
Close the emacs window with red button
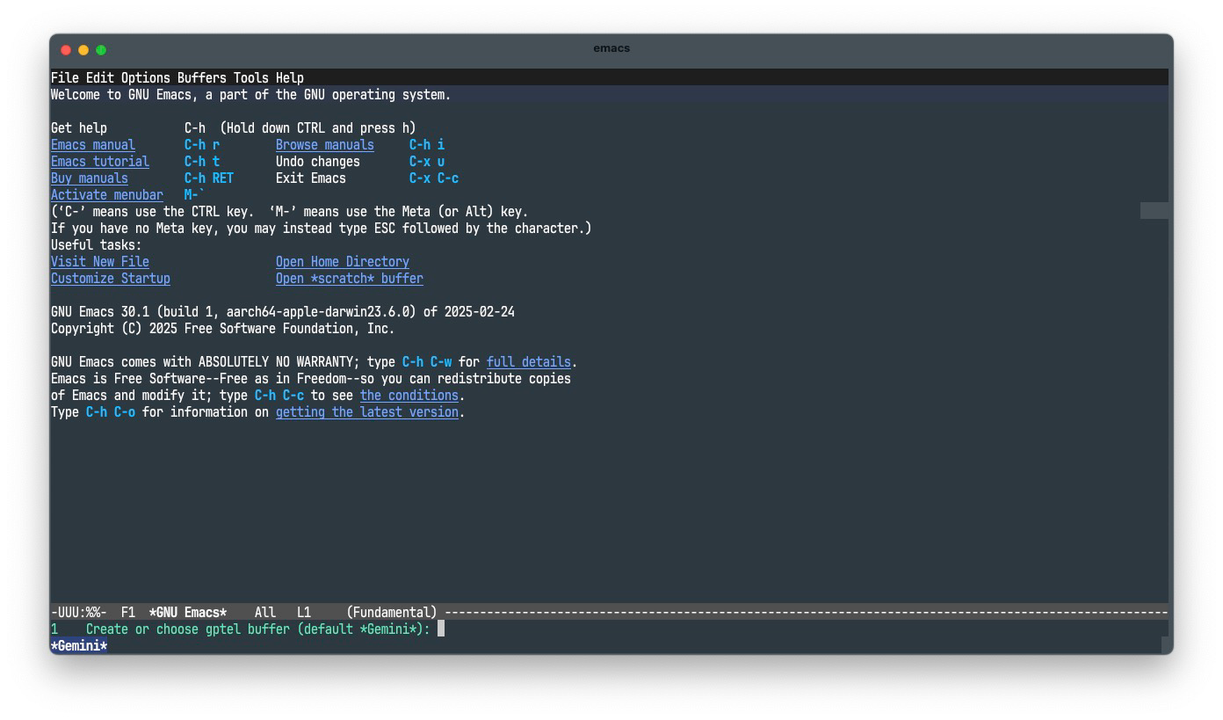click(66, 50)
